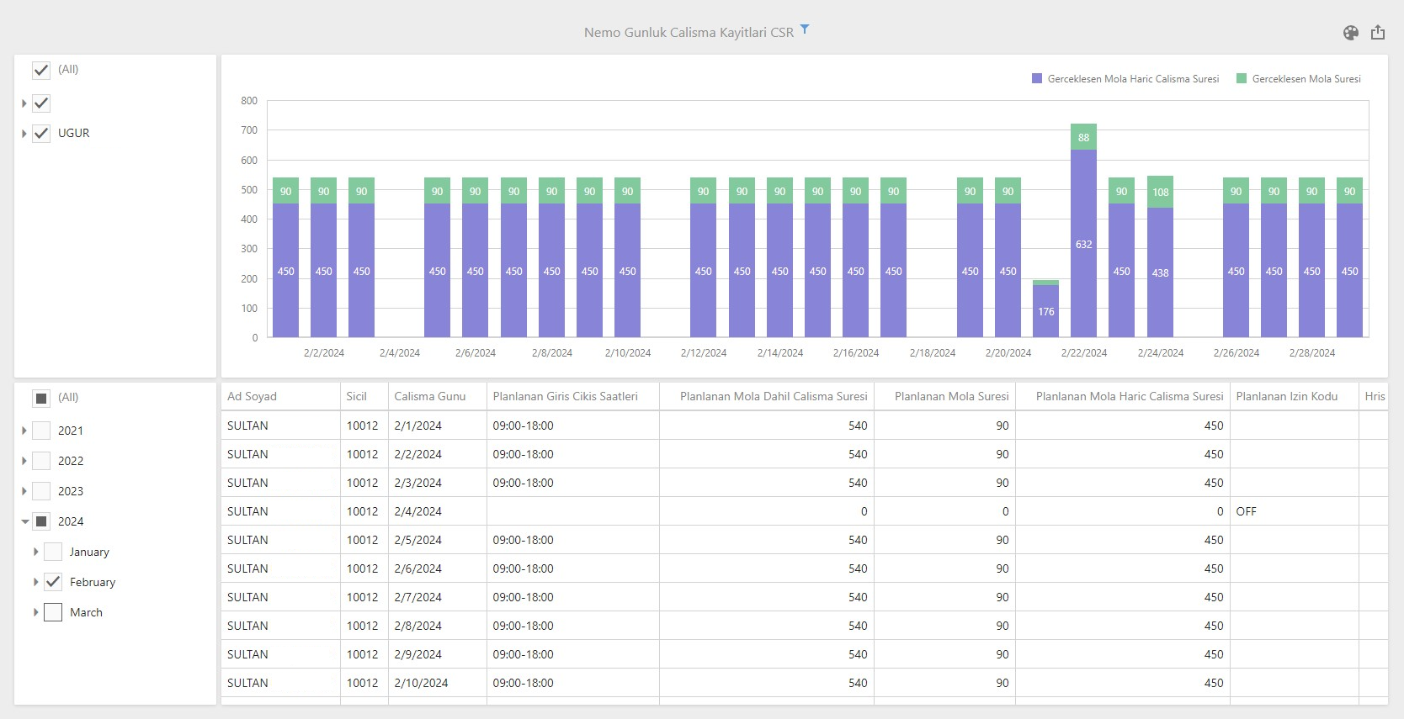1404x719 pixels.
Task: Click the Gerceklesen Mola Suresi legend label
Action: coord(1306,79)
